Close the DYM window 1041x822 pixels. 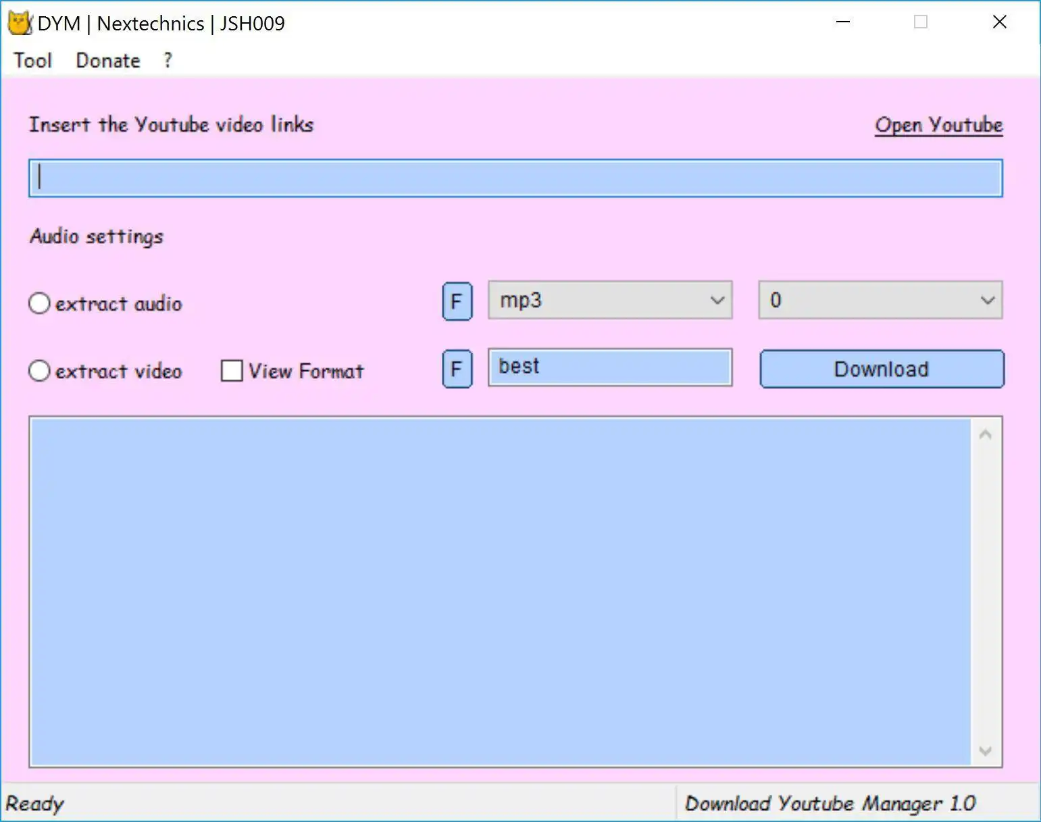tap(1000, 22)
